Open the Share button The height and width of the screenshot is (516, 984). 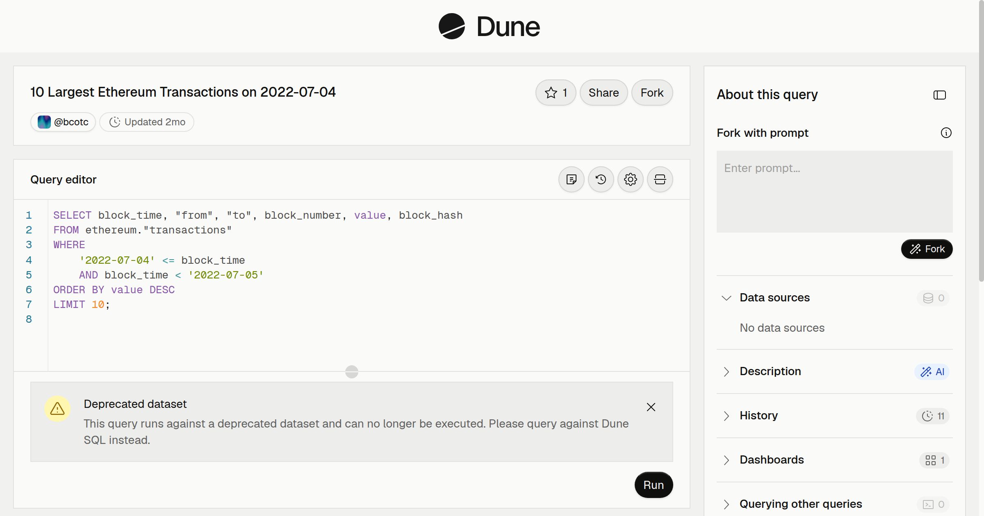pos(604,93)
